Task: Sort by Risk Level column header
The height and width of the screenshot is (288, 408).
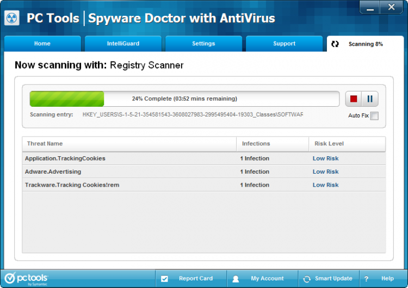Action: pos(347,144)
